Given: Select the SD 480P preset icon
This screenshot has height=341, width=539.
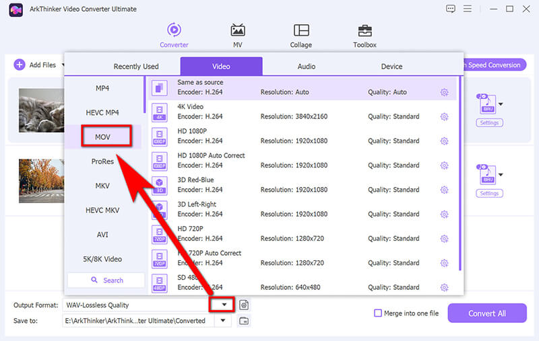Looking at the screenshot, I should (x=160, y=283).
